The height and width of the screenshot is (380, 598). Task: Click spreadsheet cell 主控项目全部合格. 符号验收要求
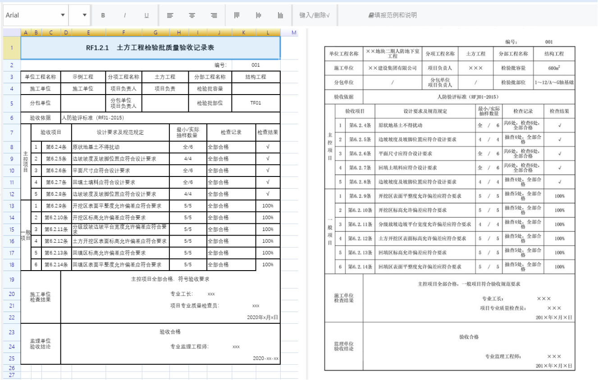pos(170,280)
